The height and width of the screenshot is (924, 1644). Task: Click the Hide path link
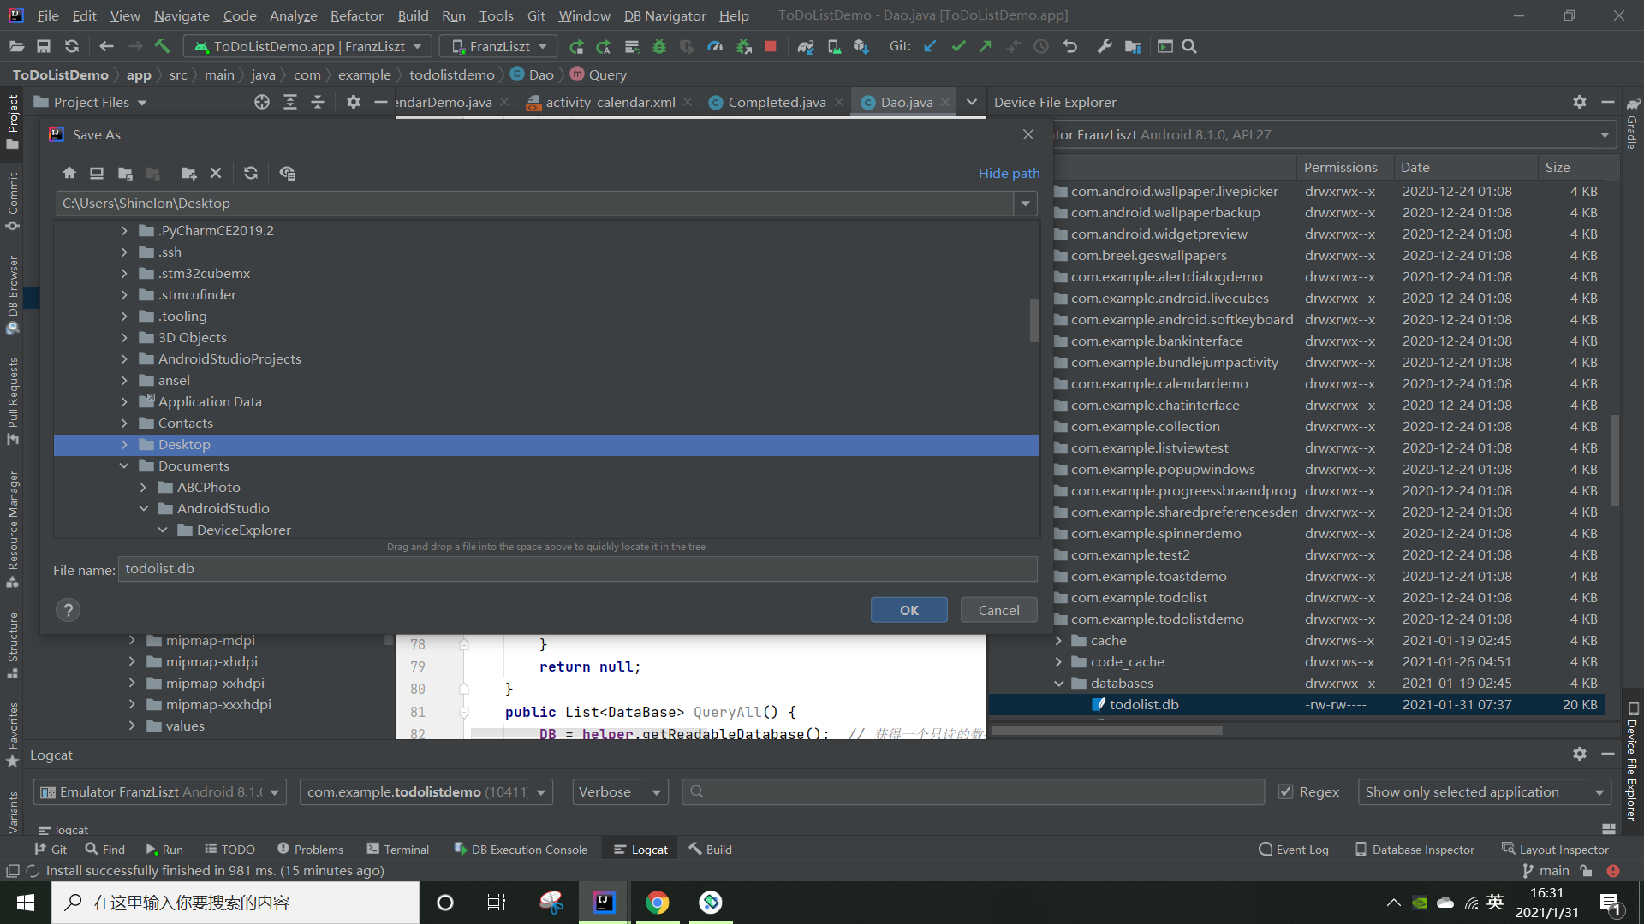pos(1009,173)
